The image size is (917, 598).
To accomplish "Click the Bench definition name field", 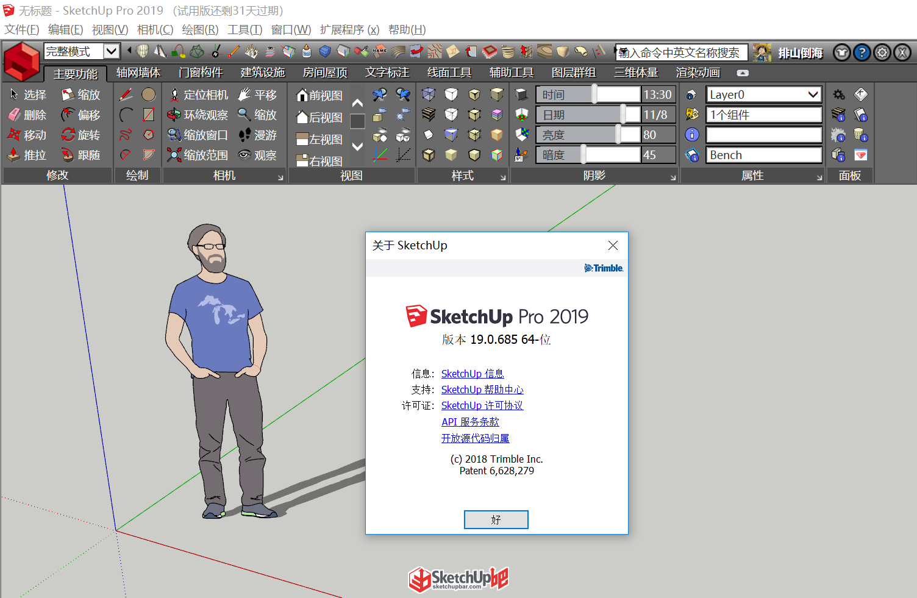I will [764, 155].
